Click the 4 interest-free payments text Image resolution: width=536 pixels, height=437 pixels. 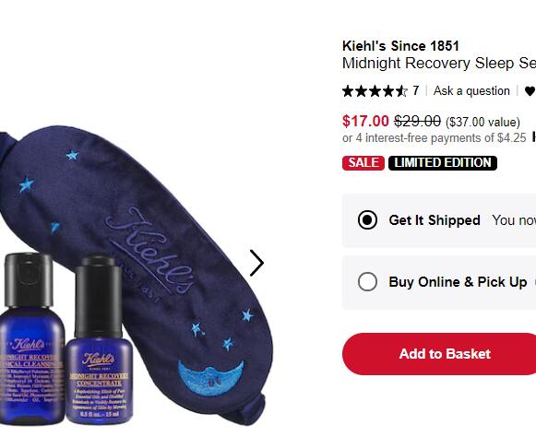point(434,137)
